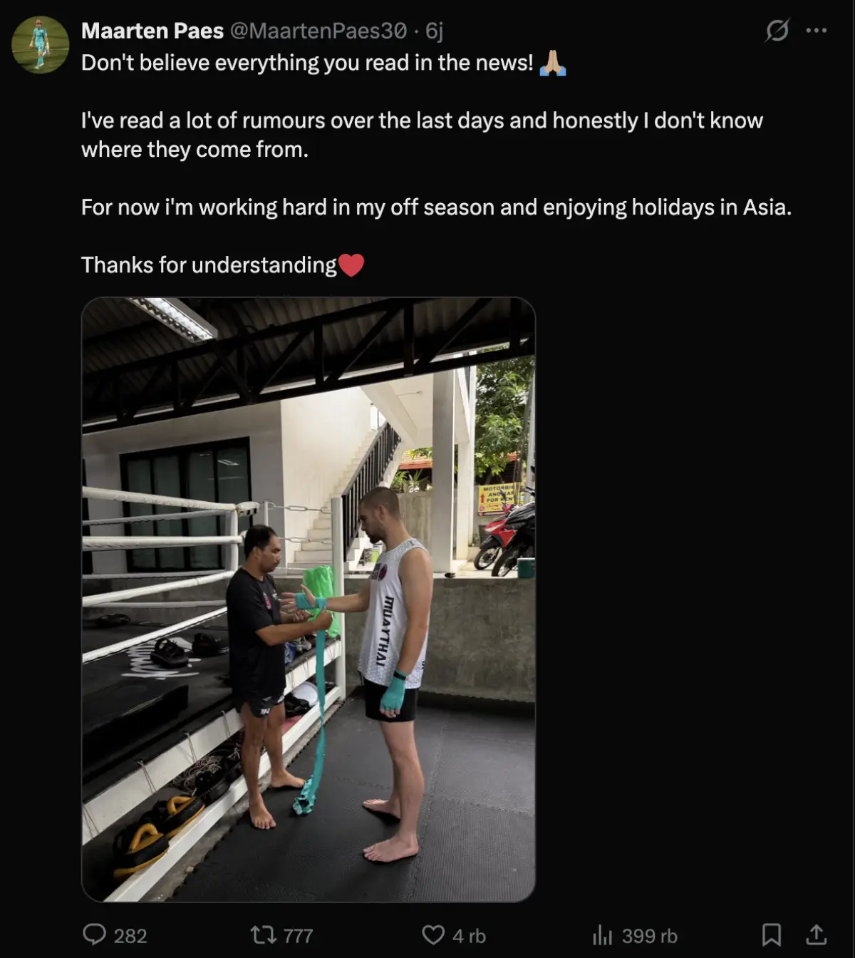This screenshot has width=855, height=958.
Task: Click the 399 rb views count
Action: pos(649,936)
